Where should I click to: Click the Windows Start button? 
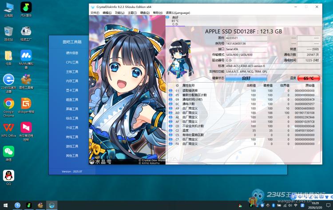pos(5,205)
